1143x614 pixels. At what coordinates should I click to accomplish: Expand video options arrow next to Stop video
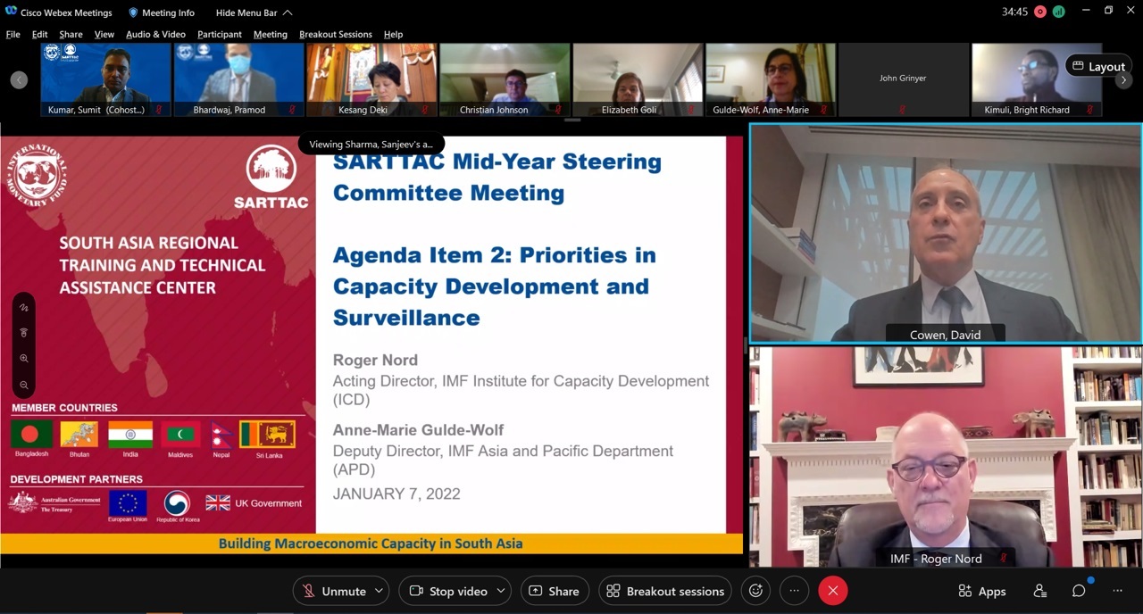click(x=501, y=591)
